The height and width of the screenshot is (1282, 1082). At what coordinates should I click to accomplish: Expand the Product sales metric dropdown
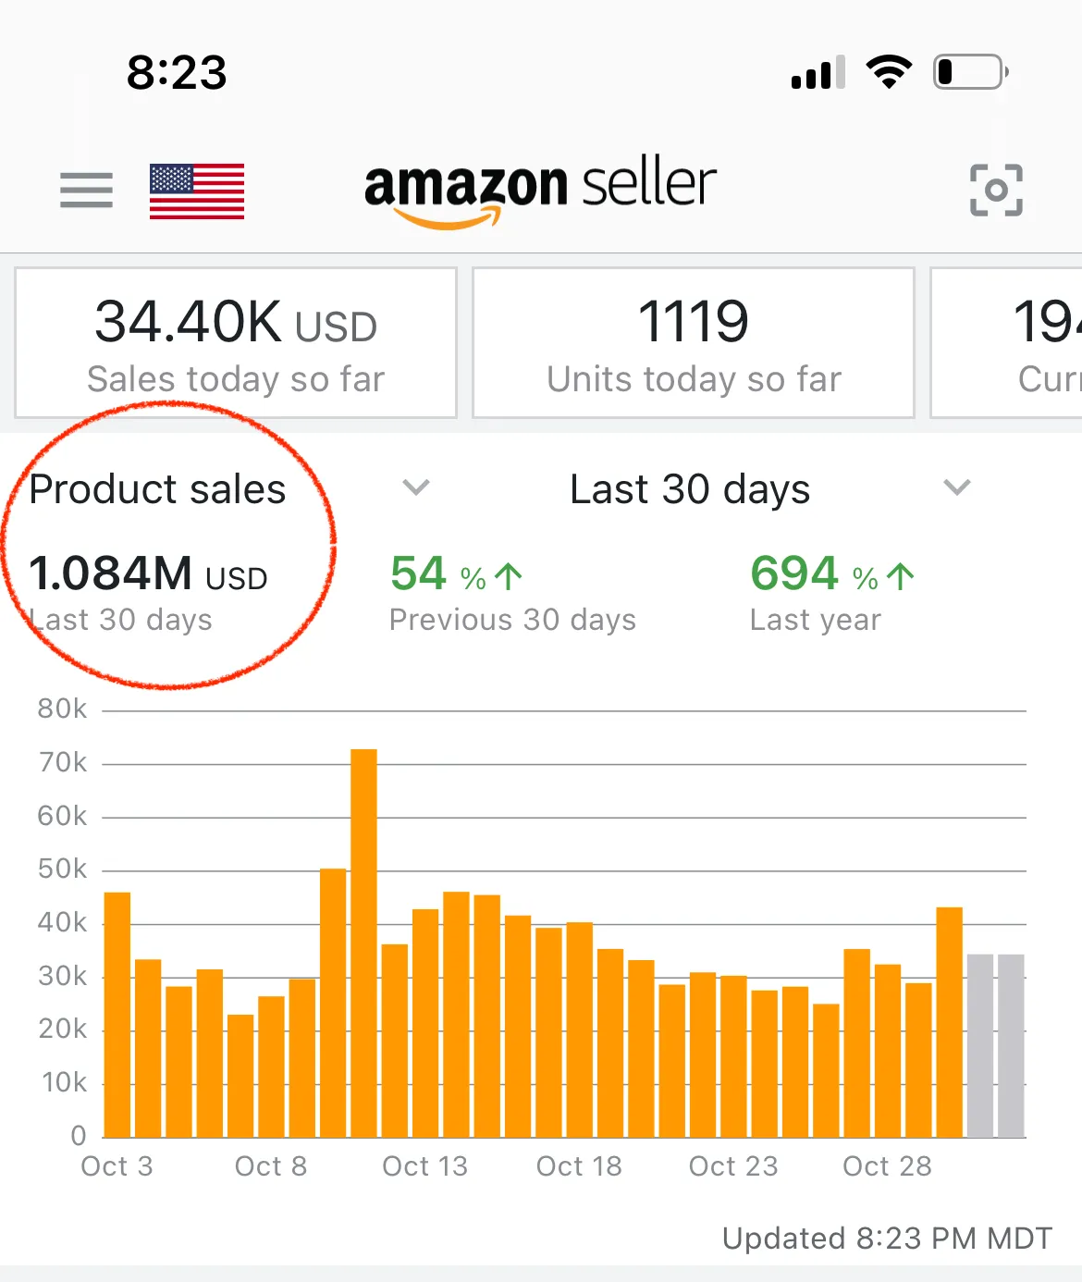[416, 487]
